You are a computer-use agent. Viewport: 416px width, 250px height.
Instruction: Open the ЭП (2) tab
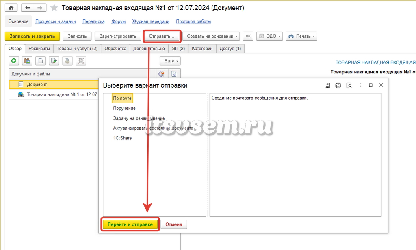tap(178, 49)
